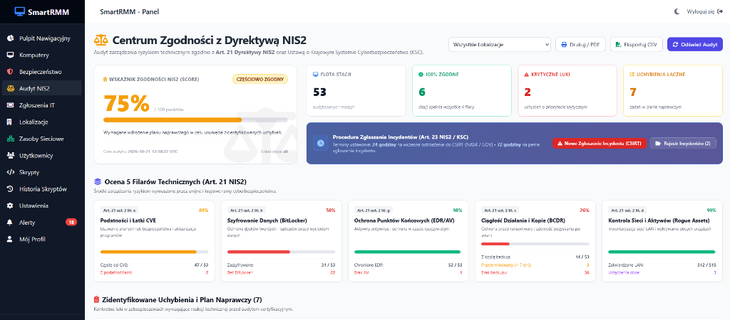Click the Podatności CVE orange progress bar
Screen dimensions: 730x320
[x=154, y=252]
